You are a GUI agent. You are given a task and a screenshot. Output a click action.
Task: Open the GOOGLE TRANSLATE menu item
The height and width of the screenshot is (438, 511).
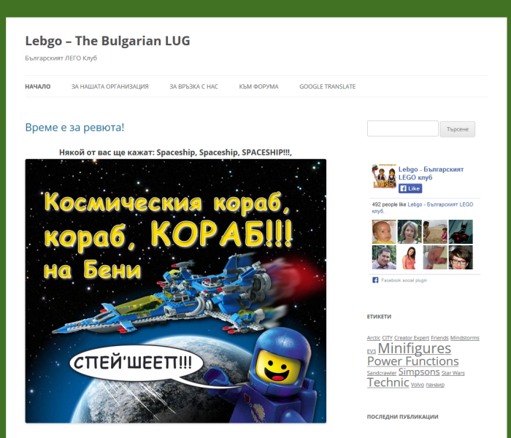[328, 87]
